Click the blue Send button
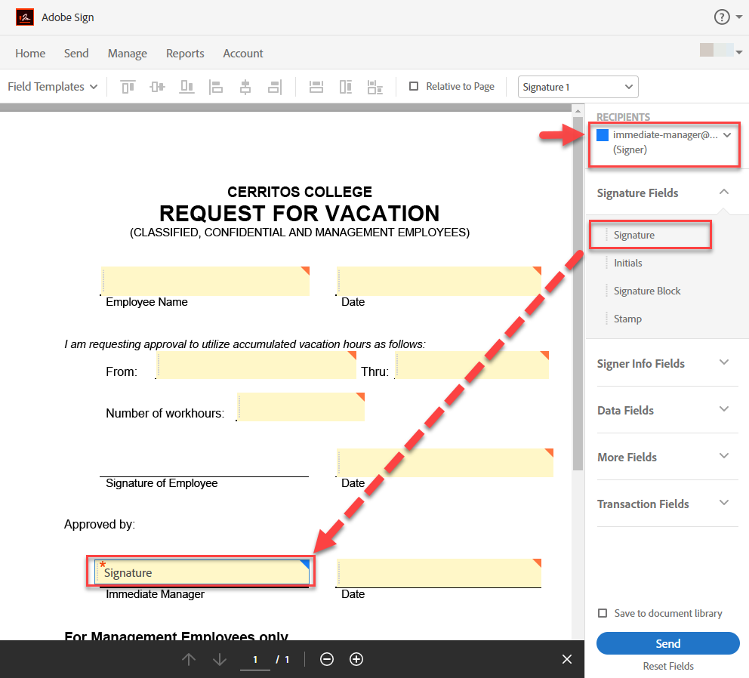Image resolution: width=749 pixels, height=678 pixels. click(667, 643)
